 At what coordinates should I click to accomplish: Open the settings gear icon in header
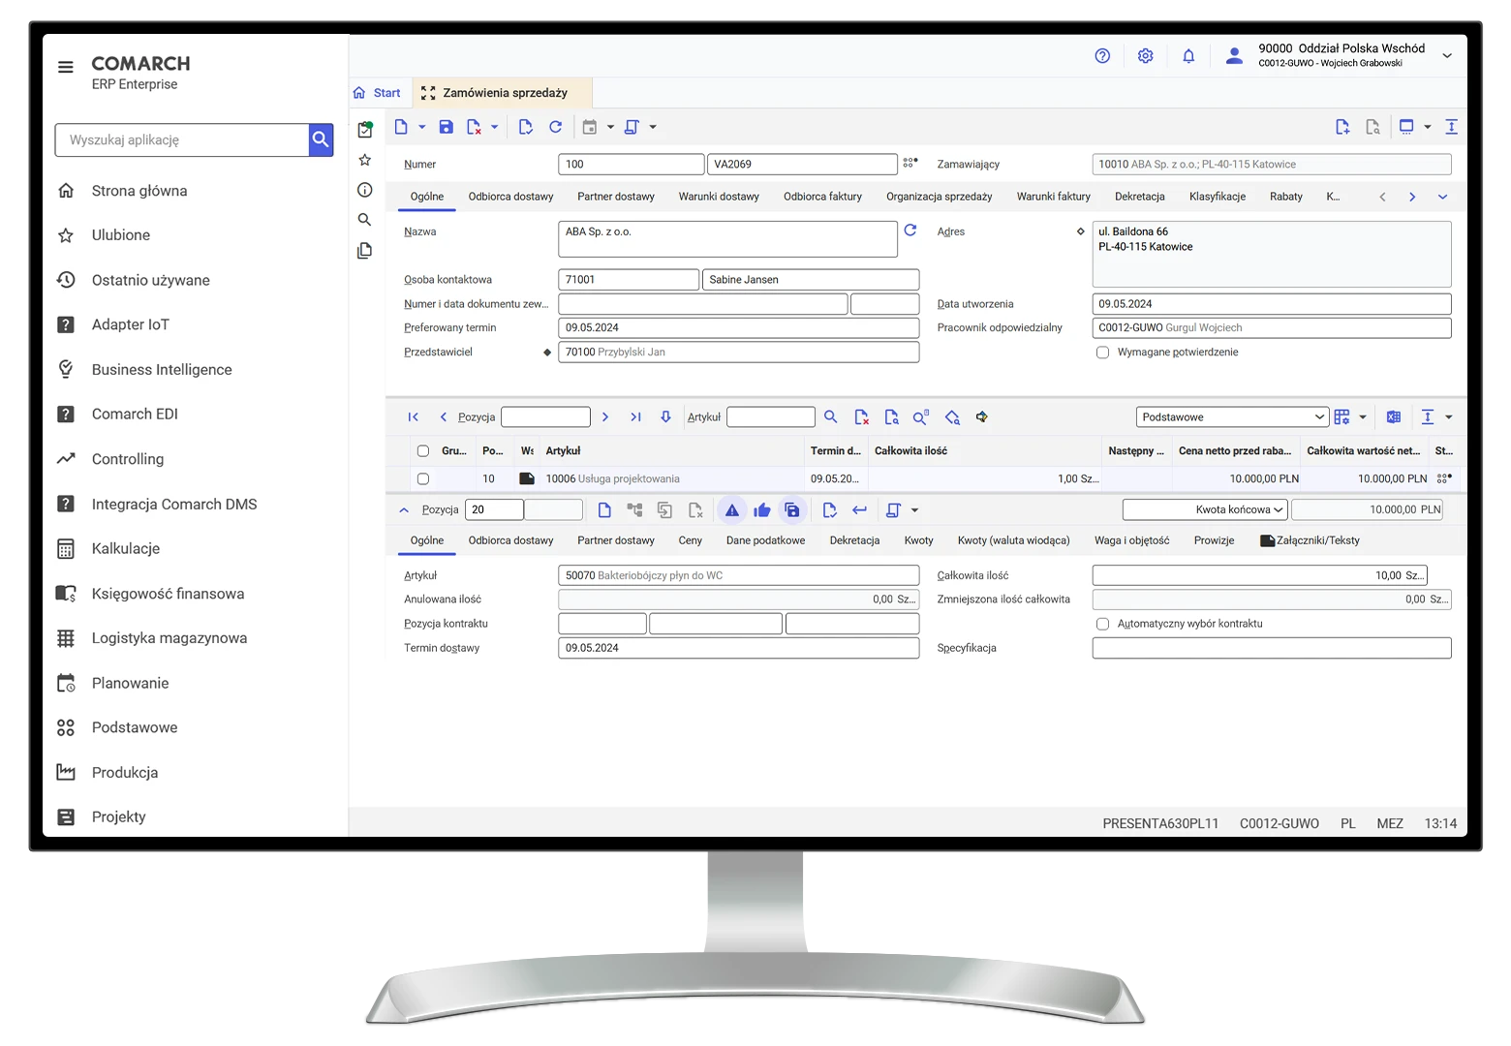point(1145,56)
